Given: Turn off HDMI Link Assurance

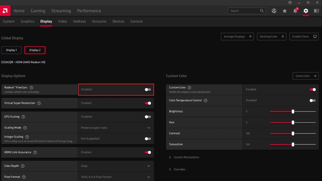Looking at the screenshot, I should point(148,152).
